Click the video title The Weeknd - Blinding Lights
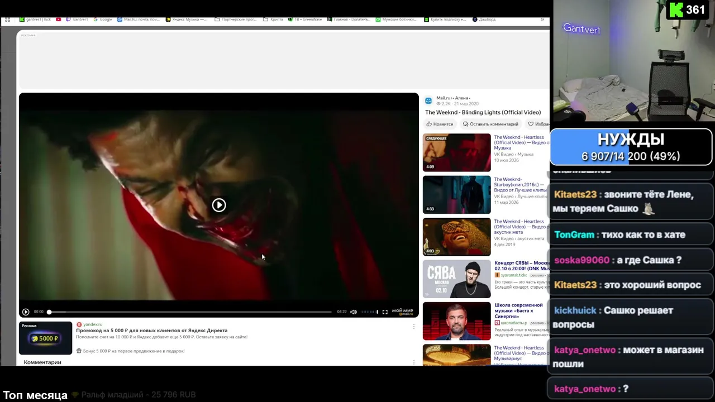The image size is (715, 402). coord(483,112)
